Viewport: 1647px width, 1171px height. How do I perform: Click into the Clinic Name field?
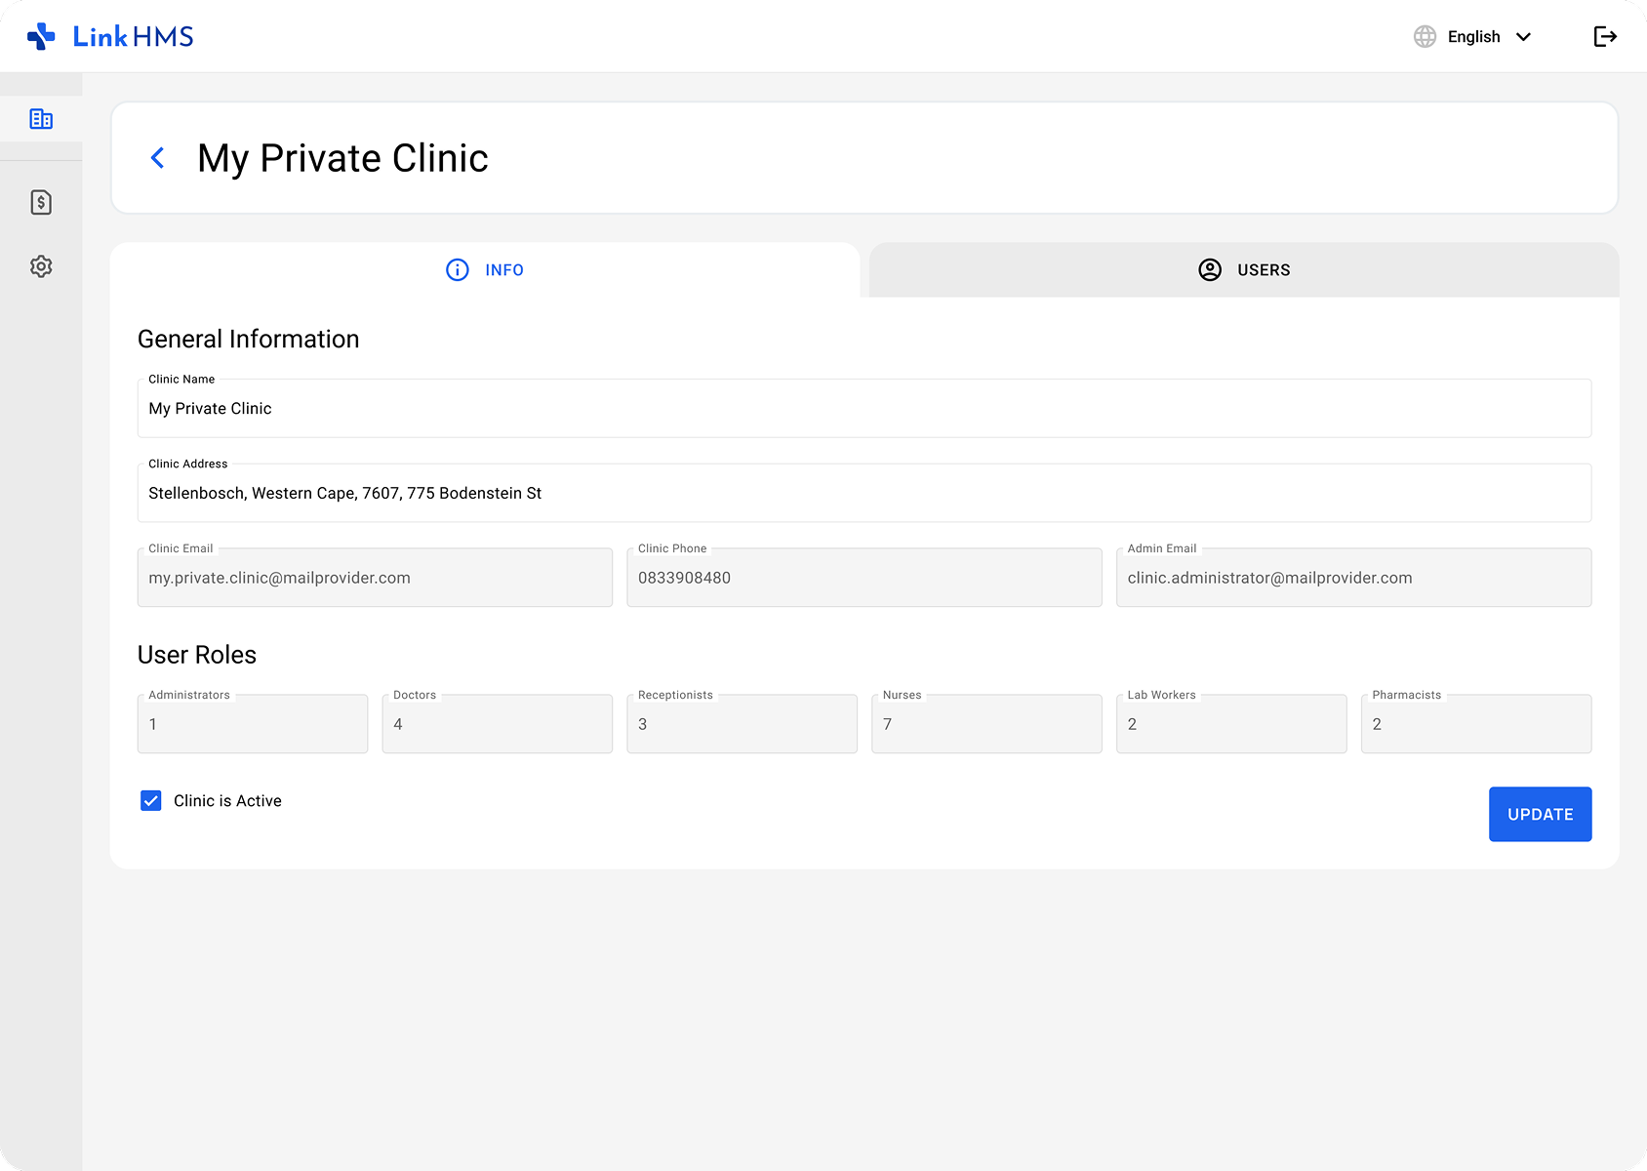864,408
